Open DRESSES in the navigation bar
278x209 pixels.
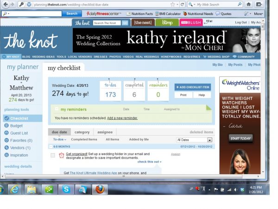click(x=101, y=57)
